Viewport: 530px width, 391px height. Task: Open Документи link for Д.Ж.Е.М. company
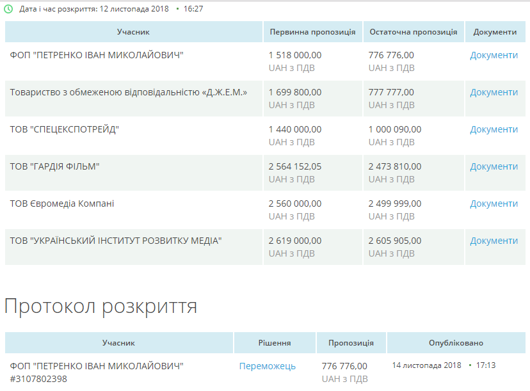[x=494, y=92]
